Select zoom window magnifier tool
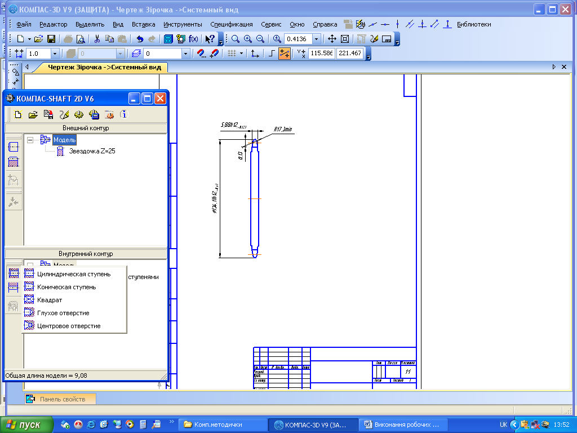This screenshot has width=577, height=433. coord(236,39)
